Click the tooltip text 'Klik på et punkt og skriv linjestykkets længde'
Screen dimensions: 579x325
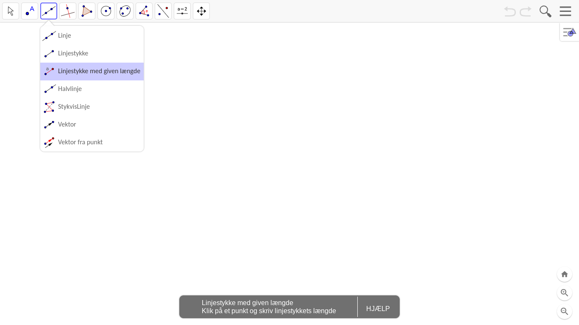269,311
